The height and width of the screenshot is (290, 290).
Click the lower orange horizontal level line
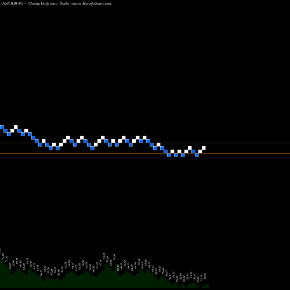(145, 154)
